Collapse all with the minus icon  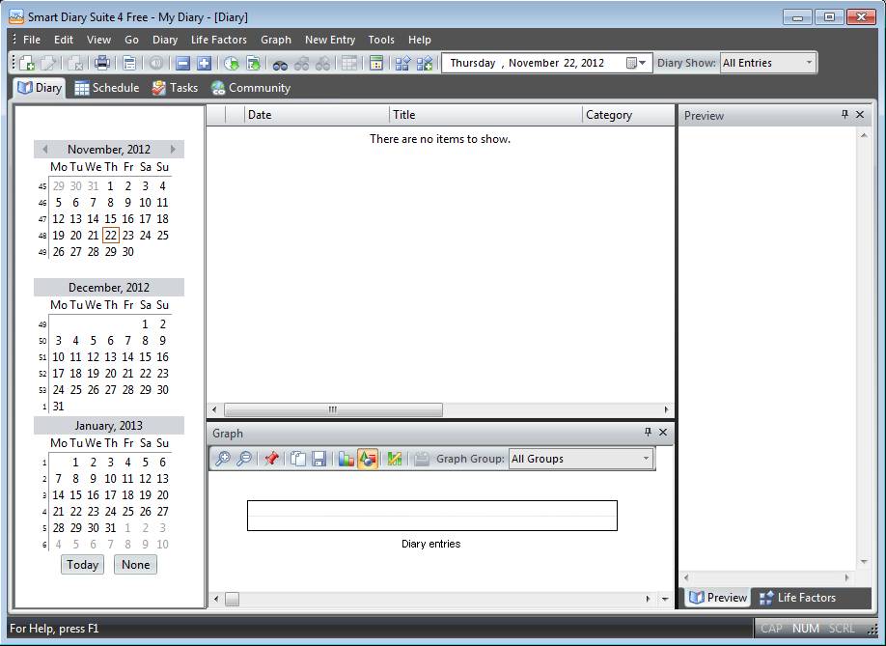coord(182,63)
